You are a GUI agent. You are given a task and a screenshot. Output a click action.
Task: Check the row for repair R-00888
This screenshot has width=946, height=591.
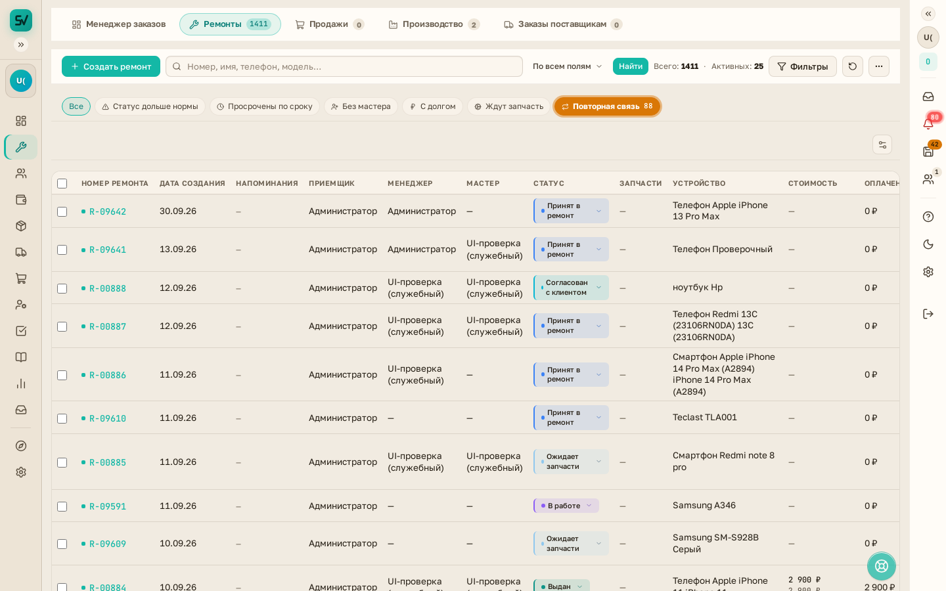(62, 288)
